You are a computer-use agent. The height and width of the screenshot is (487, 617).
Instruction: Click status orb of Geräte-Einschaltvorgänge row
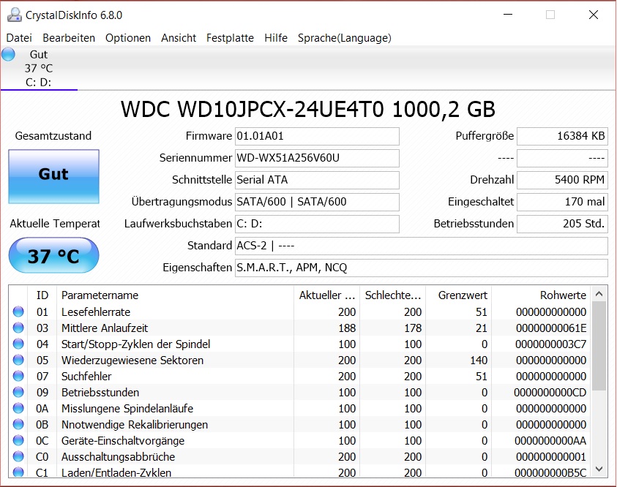(18, 441)
